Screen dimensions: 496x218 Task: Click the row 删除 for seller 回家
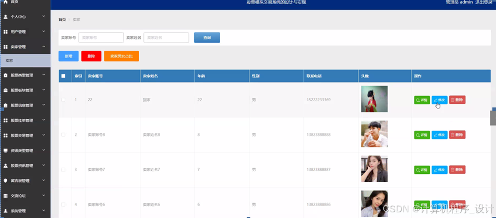pyautogui.click(x=457, y=100)
